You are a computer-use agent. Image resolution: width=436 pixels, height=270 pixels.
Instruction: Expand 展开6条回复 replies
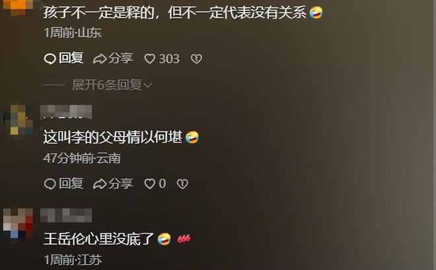coord(107,84)
